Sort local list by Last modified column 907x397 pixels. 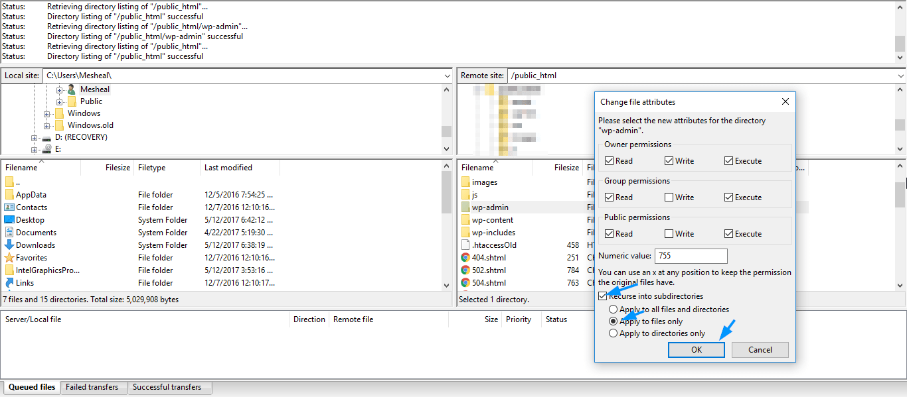[x=240, y=168]
